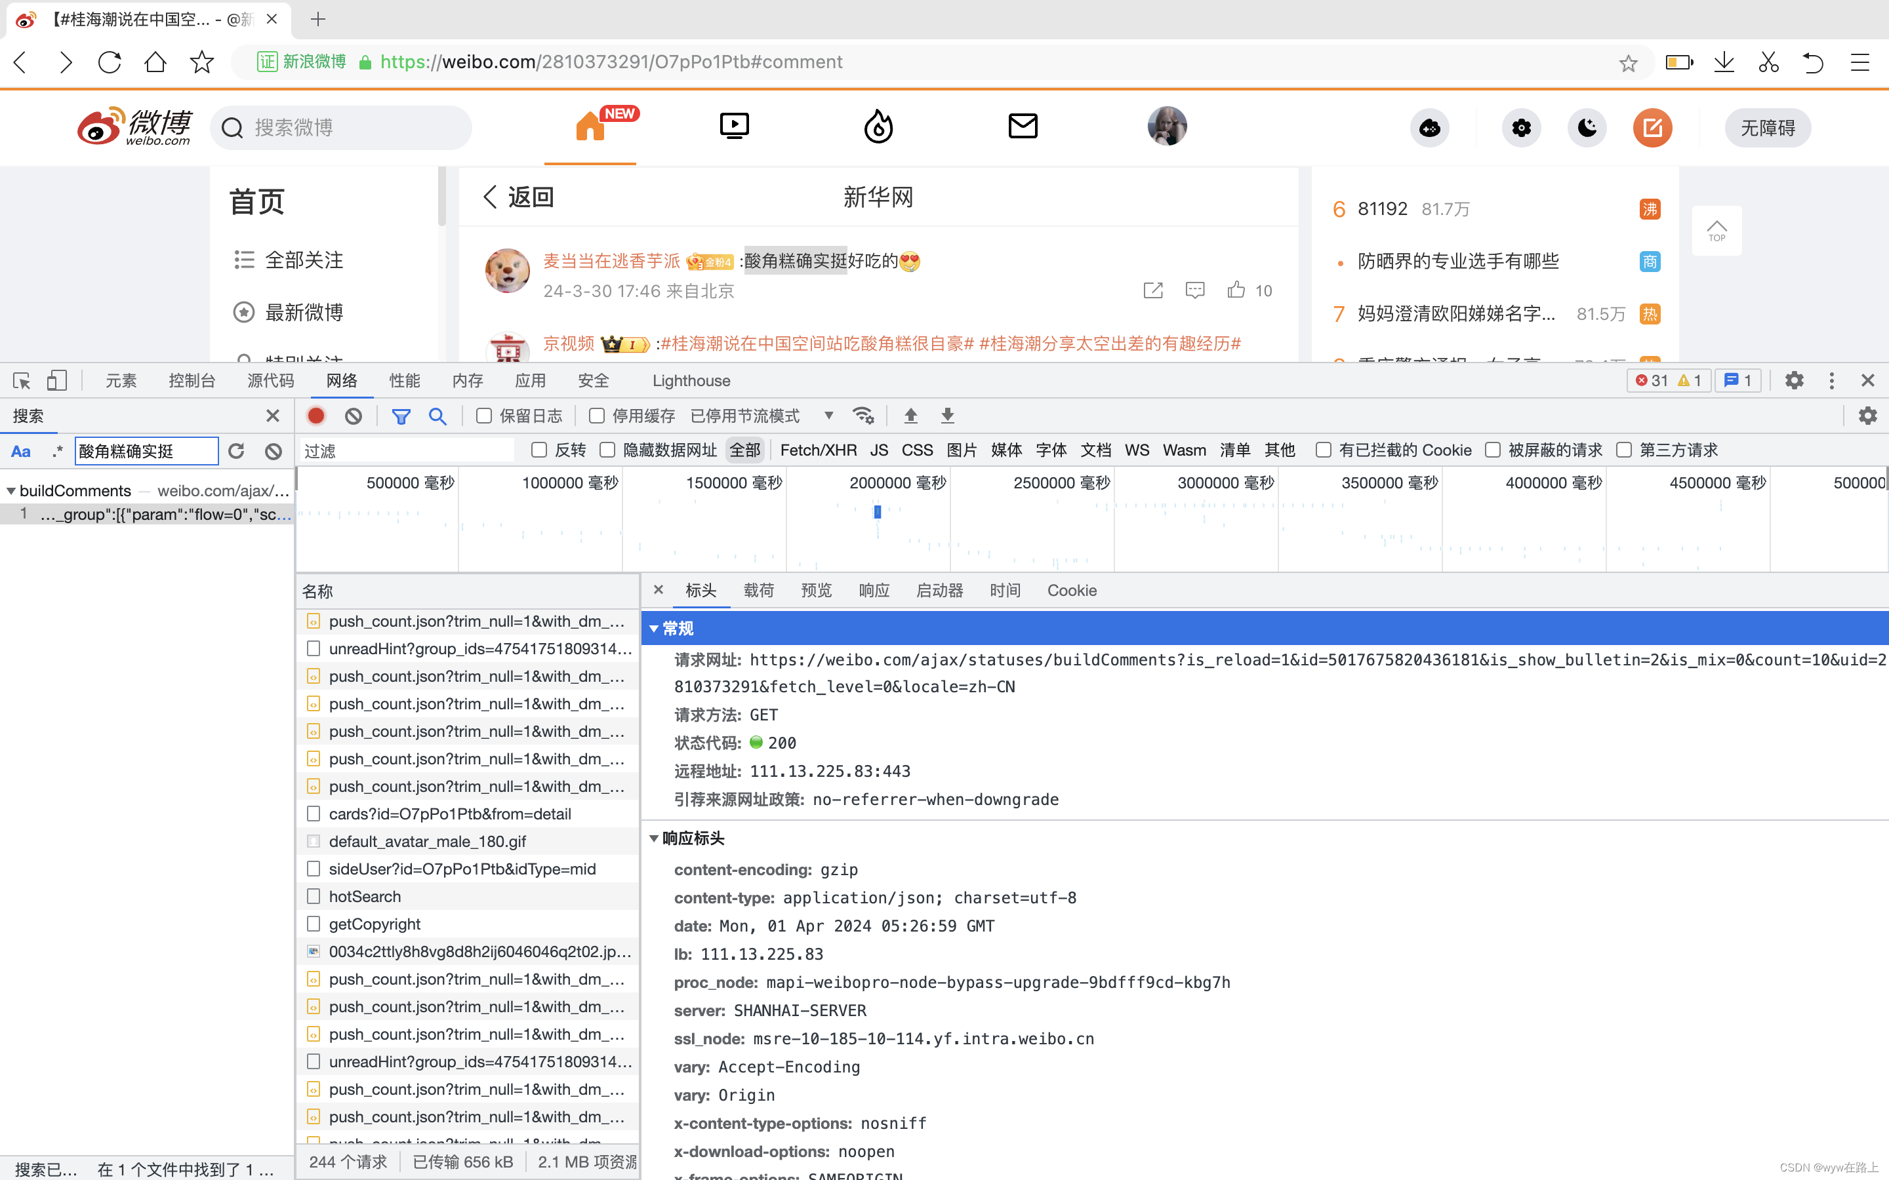
Task: Open 最新微博 in sidebar
Action: point(289,313)
